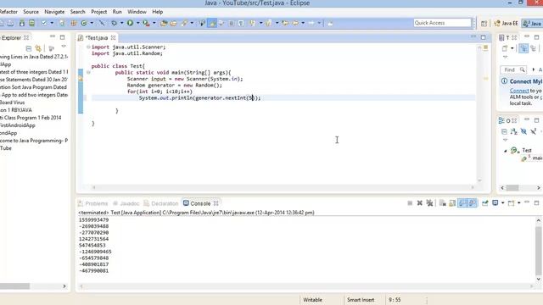This screenshot has height=305, width=543.
Task: Open the Open Console dropdown arrow
Action: click(x=518, y=203)
